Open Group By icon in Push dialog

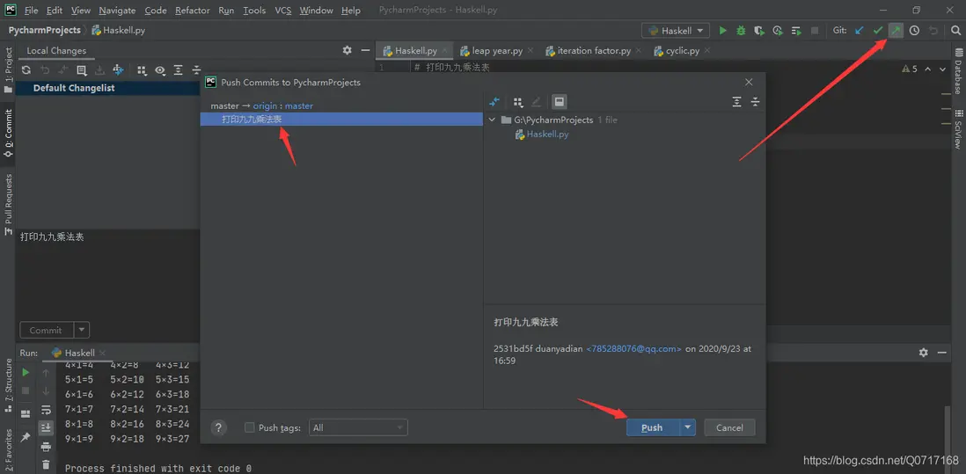[518, 102]
